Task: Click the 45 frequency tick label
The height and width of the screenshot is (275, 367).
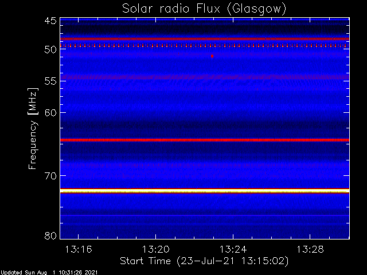Action: [50, 21]
